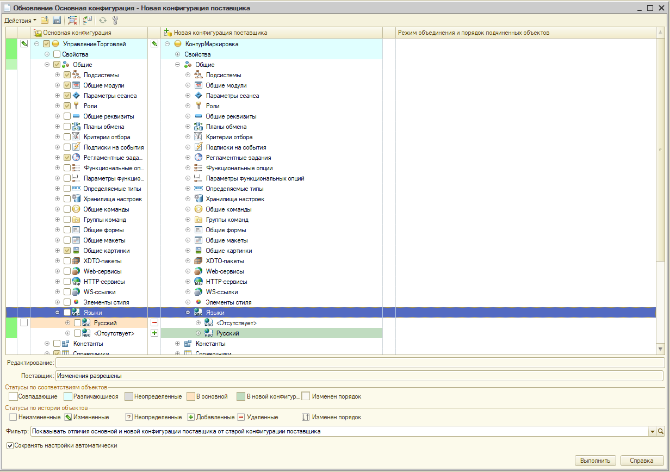
Task: Click the load settings folder icon in toolbar
Action: (45, 20)
